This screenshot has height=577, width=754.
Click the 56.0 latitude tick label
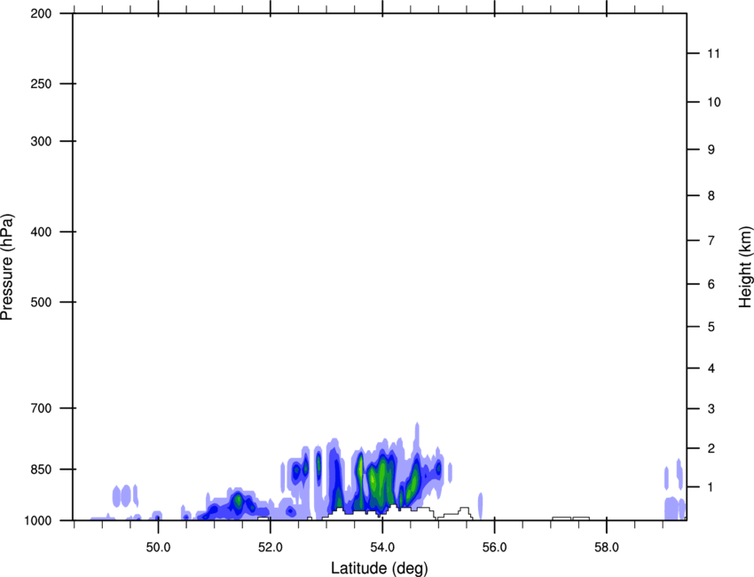495,548
